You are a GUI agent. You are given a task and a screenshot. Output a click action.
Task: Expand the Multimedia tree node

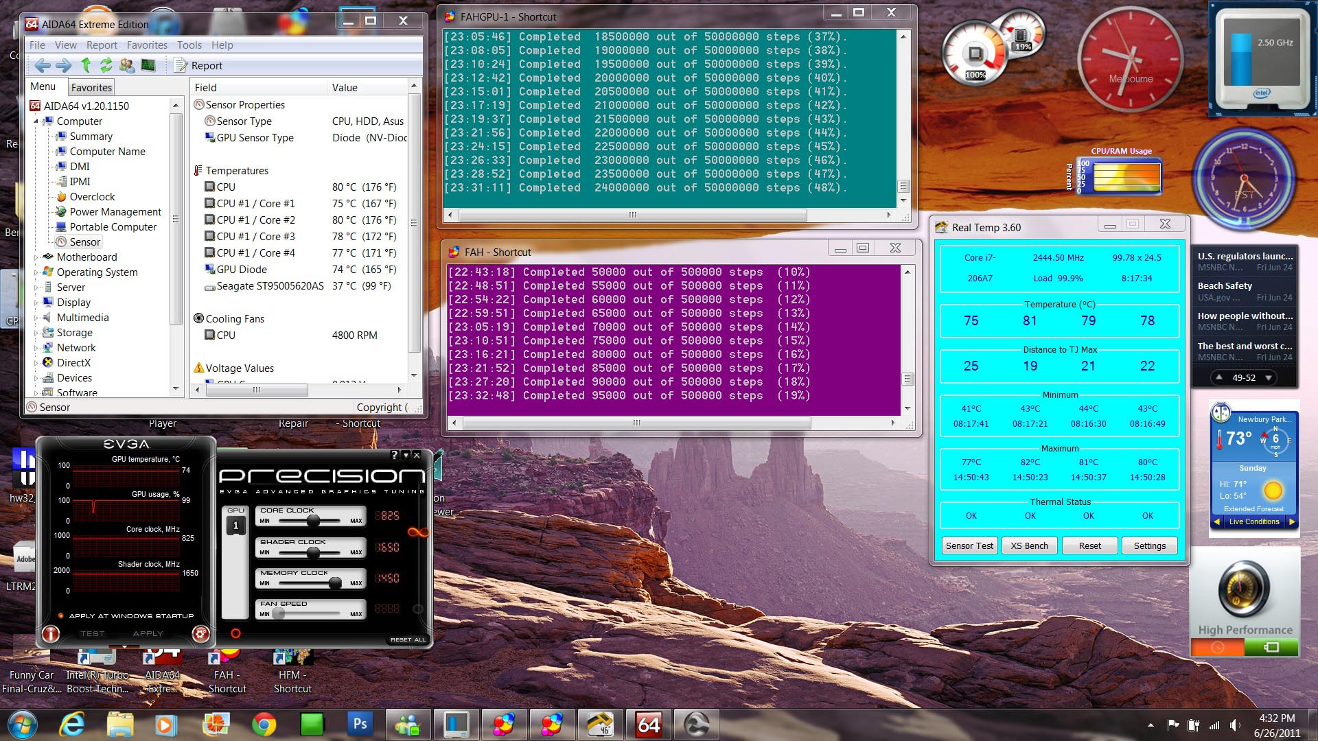(36, 317)
